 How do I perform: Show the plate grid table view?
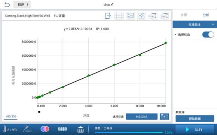tap(119, 16)
